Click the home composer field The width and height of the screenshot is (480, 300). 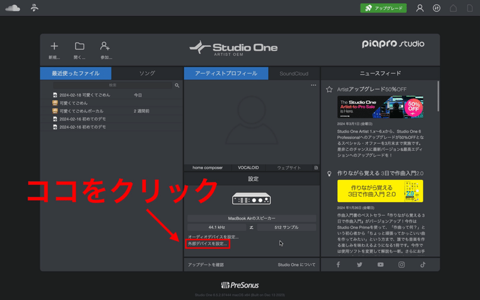(207, 168)
